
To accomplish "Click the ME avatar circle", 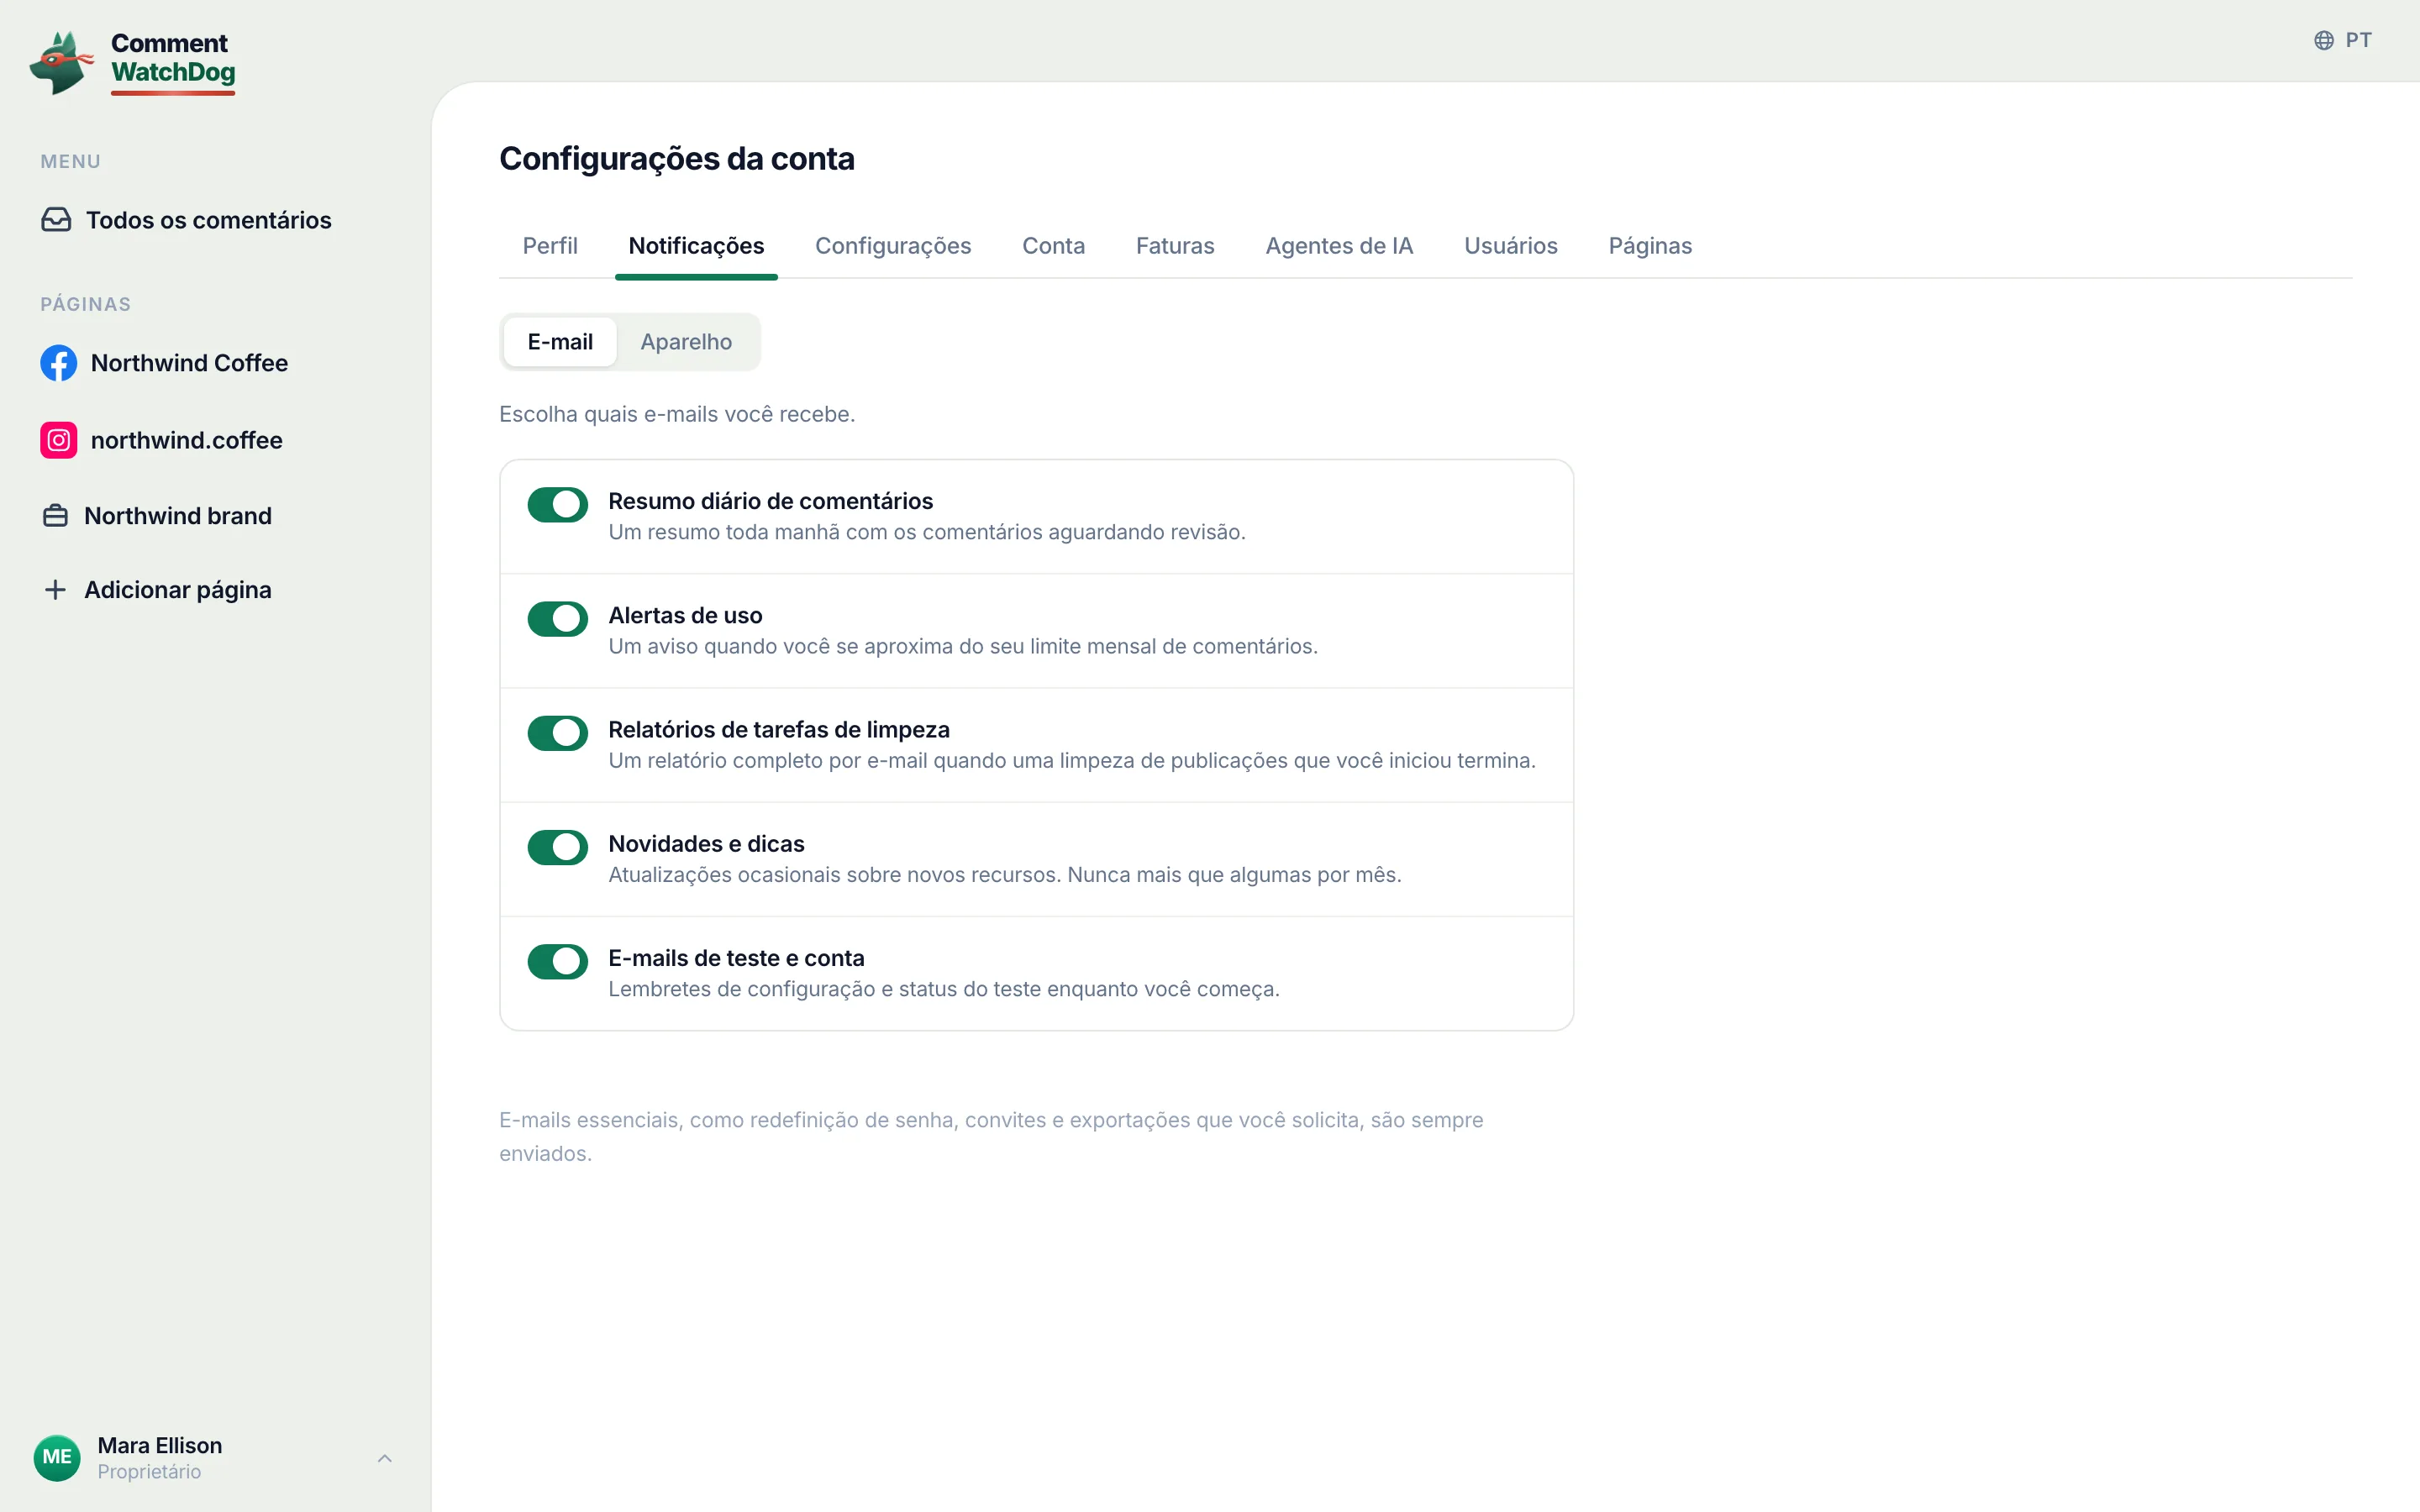I will coord(57,1457).
